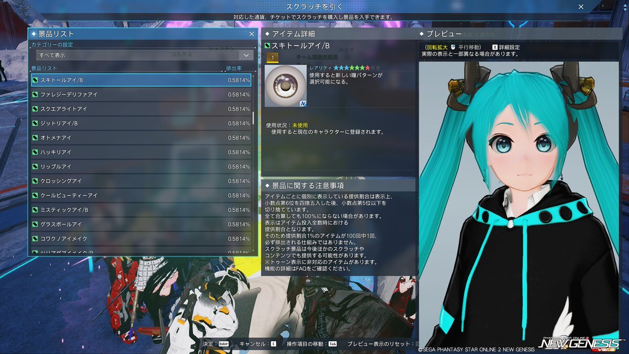Select the コワクノアイメイク prize row
This screenshot has width=629, height=354.
point(141,239)
